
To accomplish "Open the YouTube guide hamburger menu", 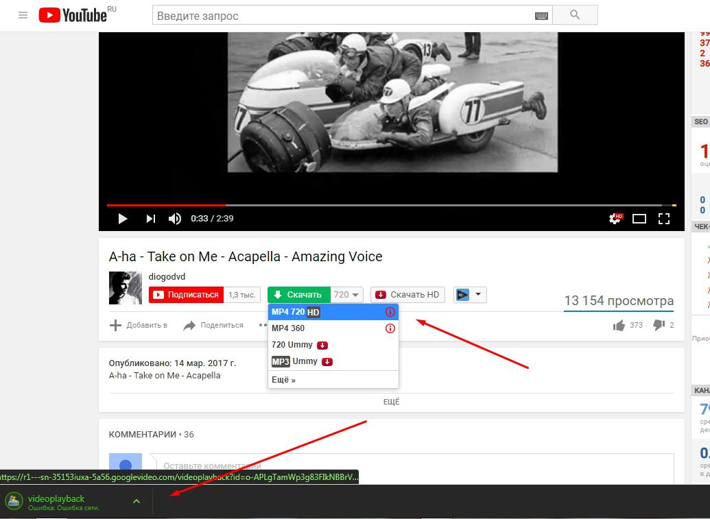I will point(23,15).
